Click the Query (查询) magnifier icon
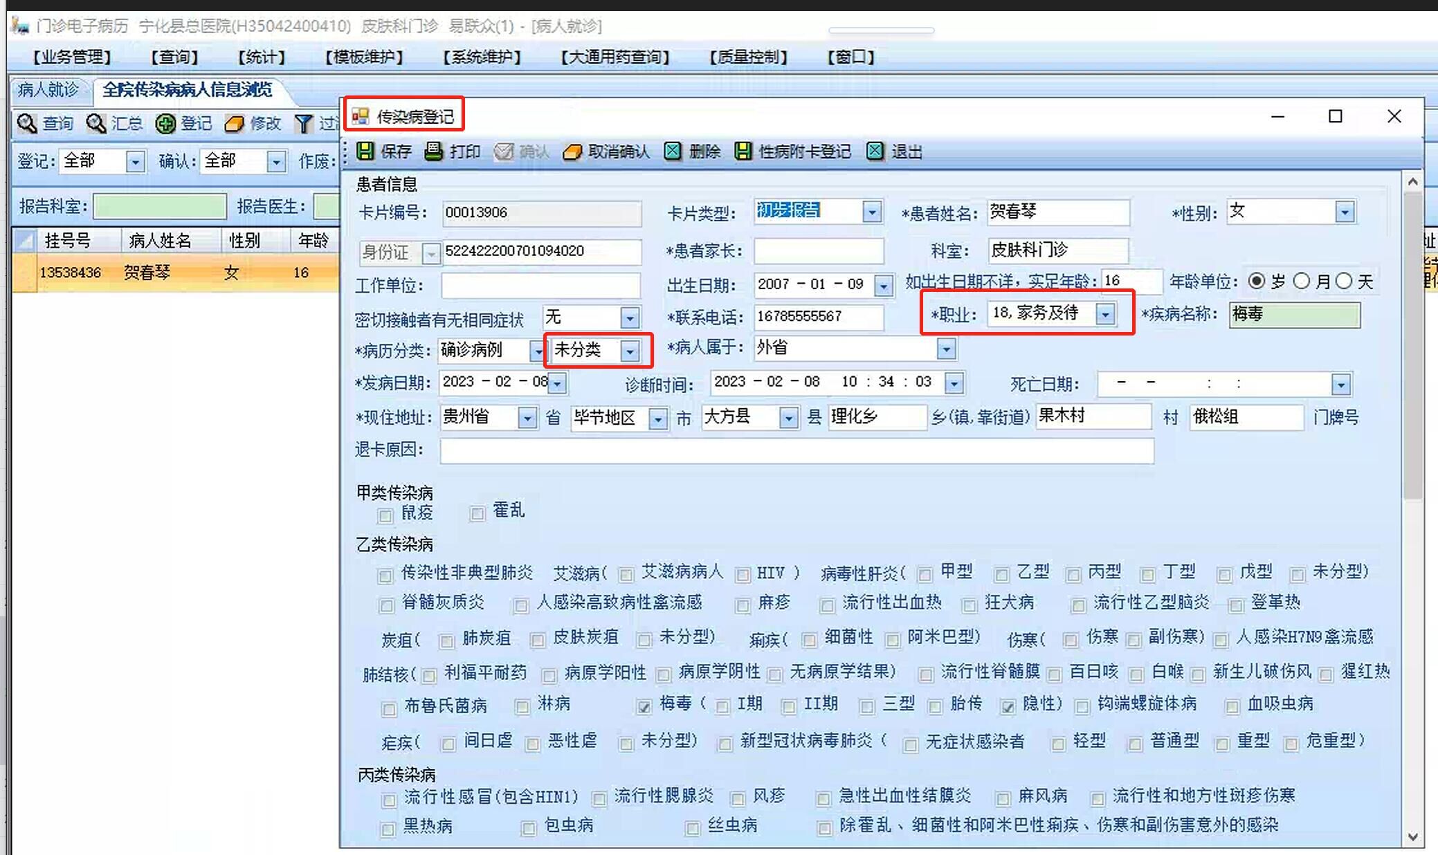The width and height of the screenshot is (1438, 855). tap(27, 124)
